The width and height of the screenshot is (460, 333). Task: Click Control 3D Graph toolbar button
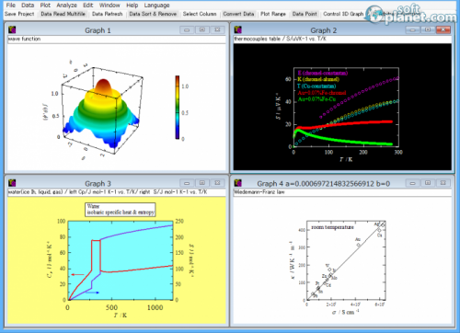pos(343,14)
